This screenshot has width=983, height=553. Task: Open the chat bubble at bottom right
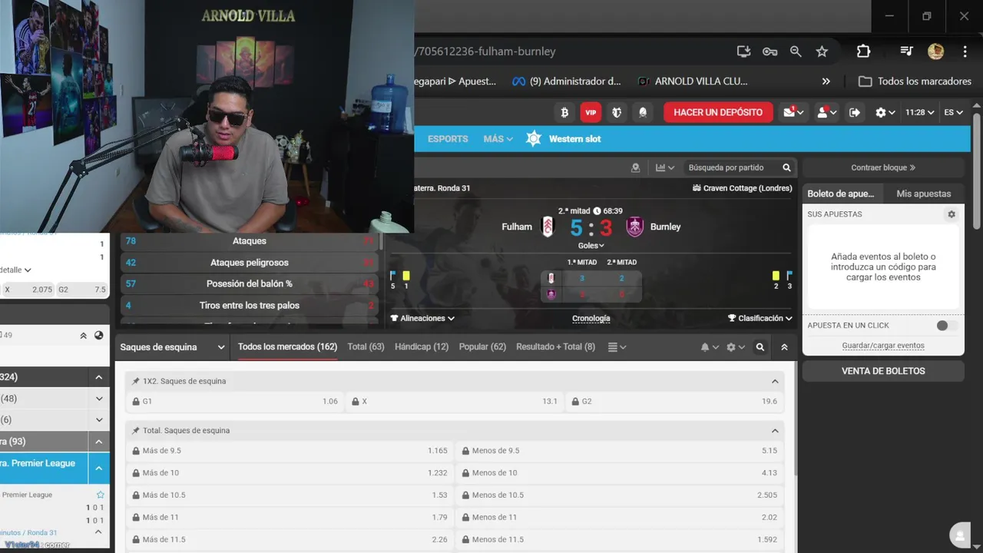(x=960, y=535)
